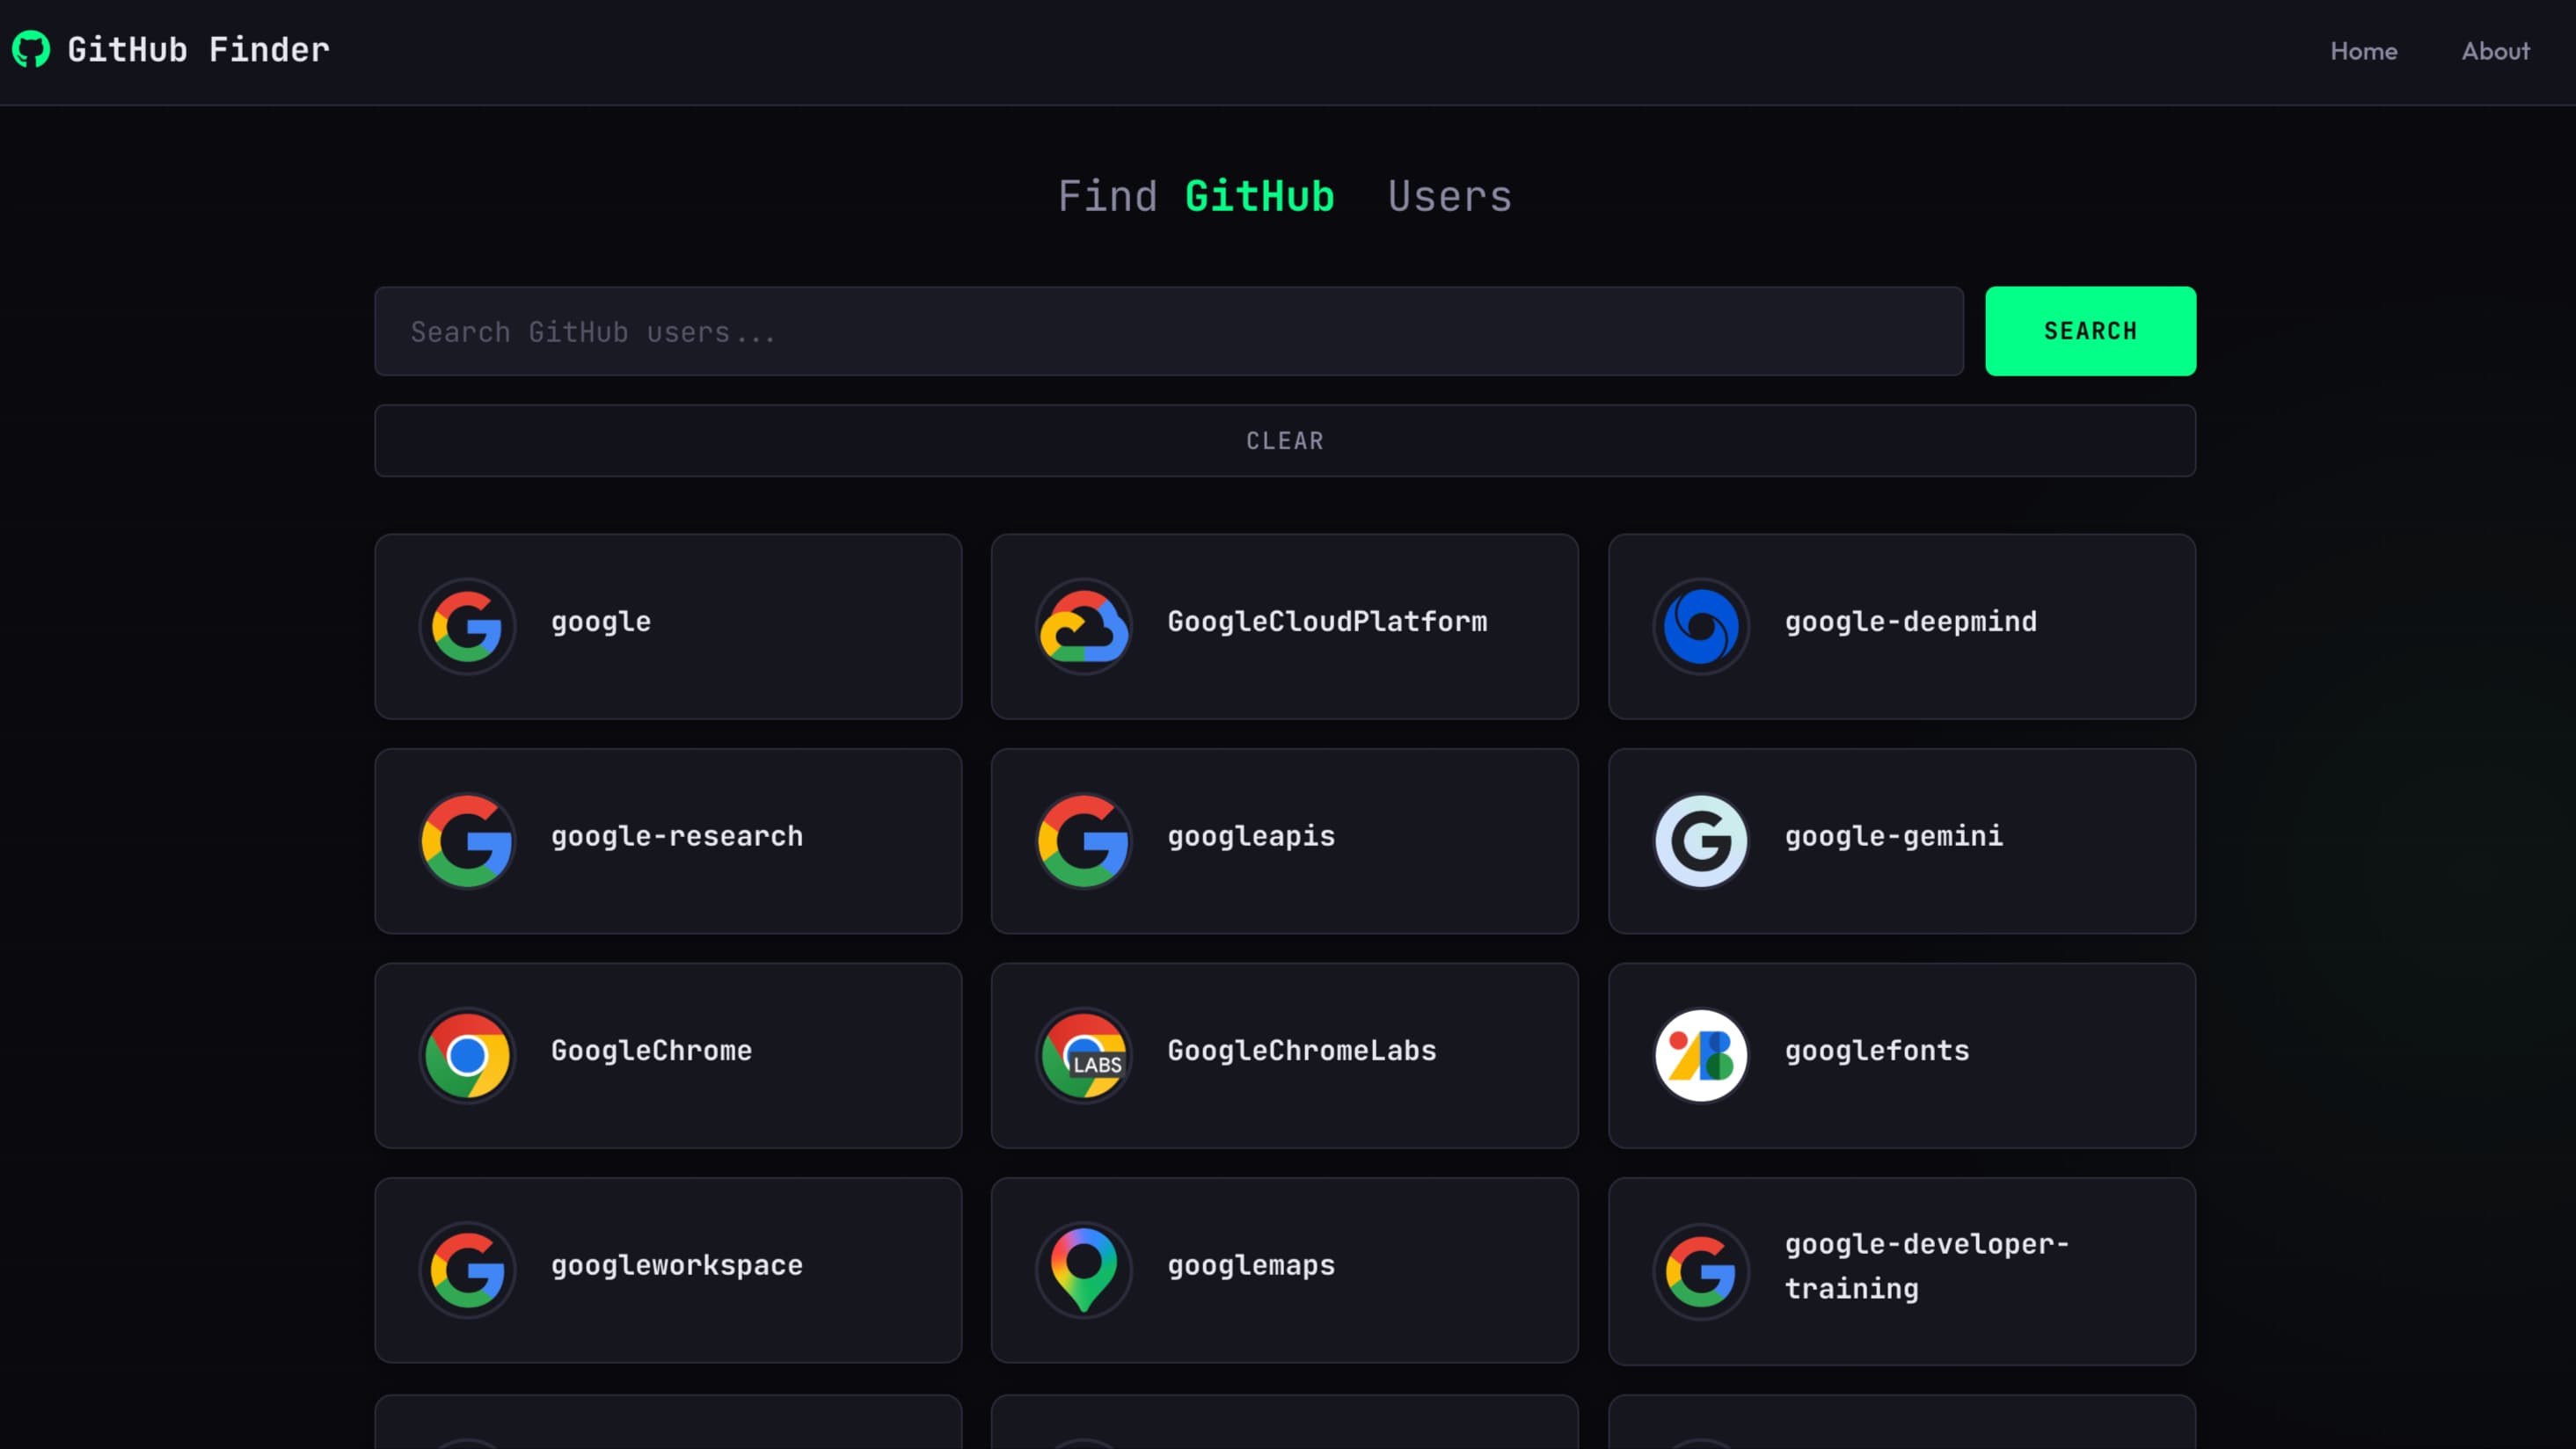The width and height of the screenshot is (2576, 1449).
Task: Click the GoogleCloudPlatform cloud avatar
Action: pos(1084,627)
